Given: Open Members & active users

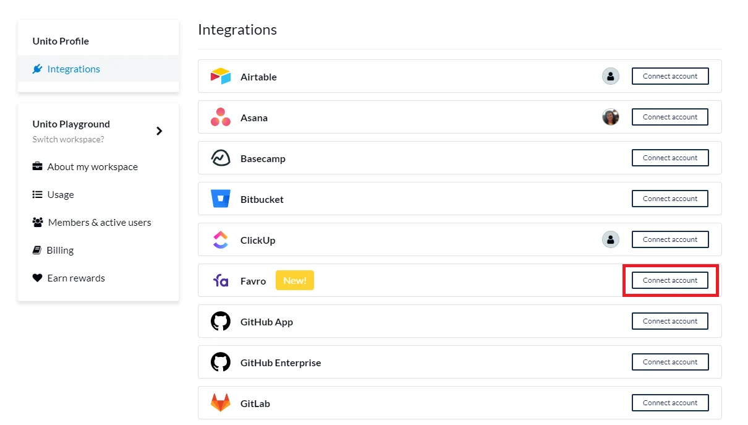Looking at the screenshot, I should coord(100,223).
